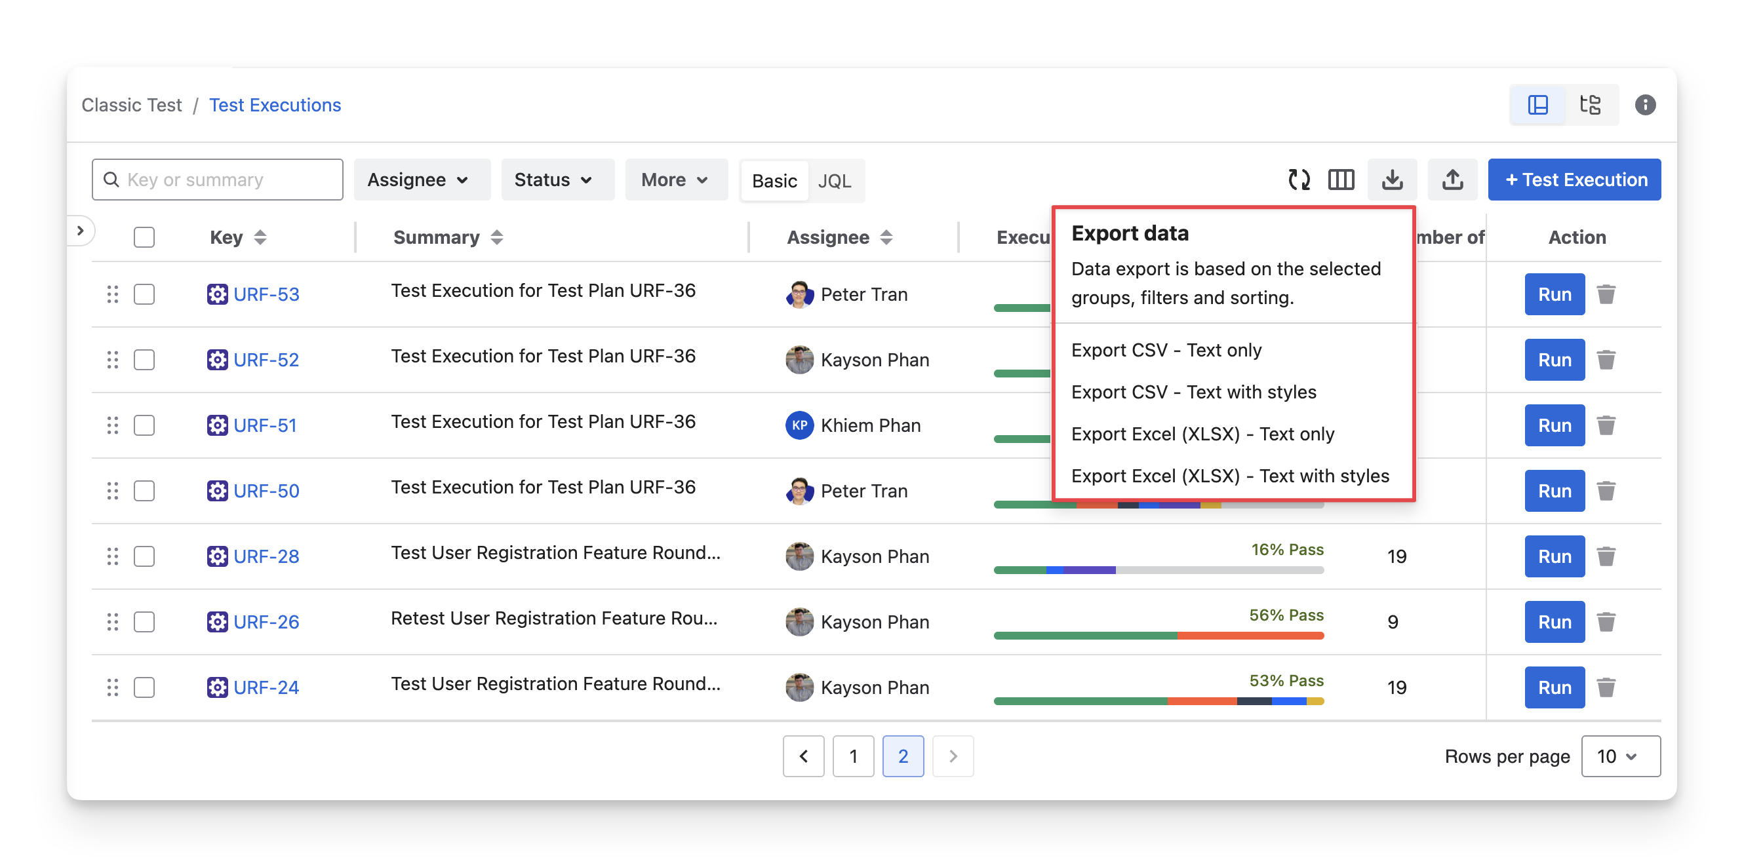
Task: Choose Export Excel (XLSX) - Text with styles
Action: pos(1229,476)
